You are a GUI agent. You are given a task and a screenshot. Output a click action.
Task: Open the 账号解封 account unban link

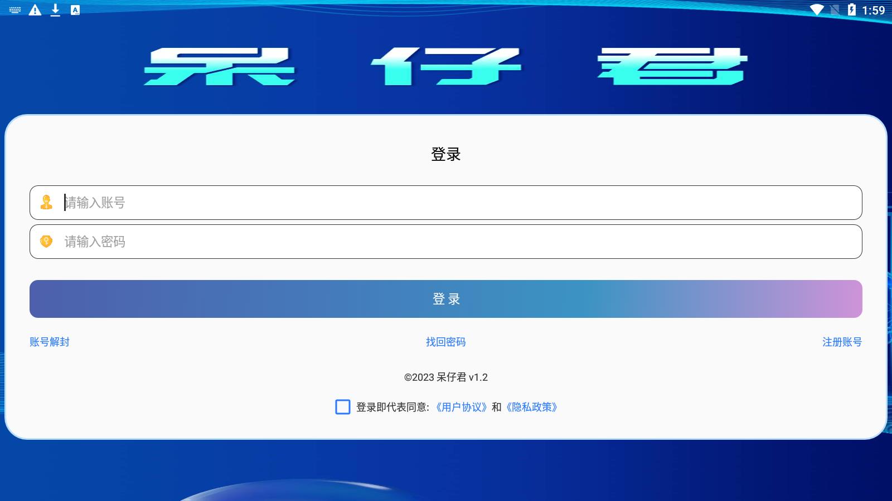(x=49, y=342)
